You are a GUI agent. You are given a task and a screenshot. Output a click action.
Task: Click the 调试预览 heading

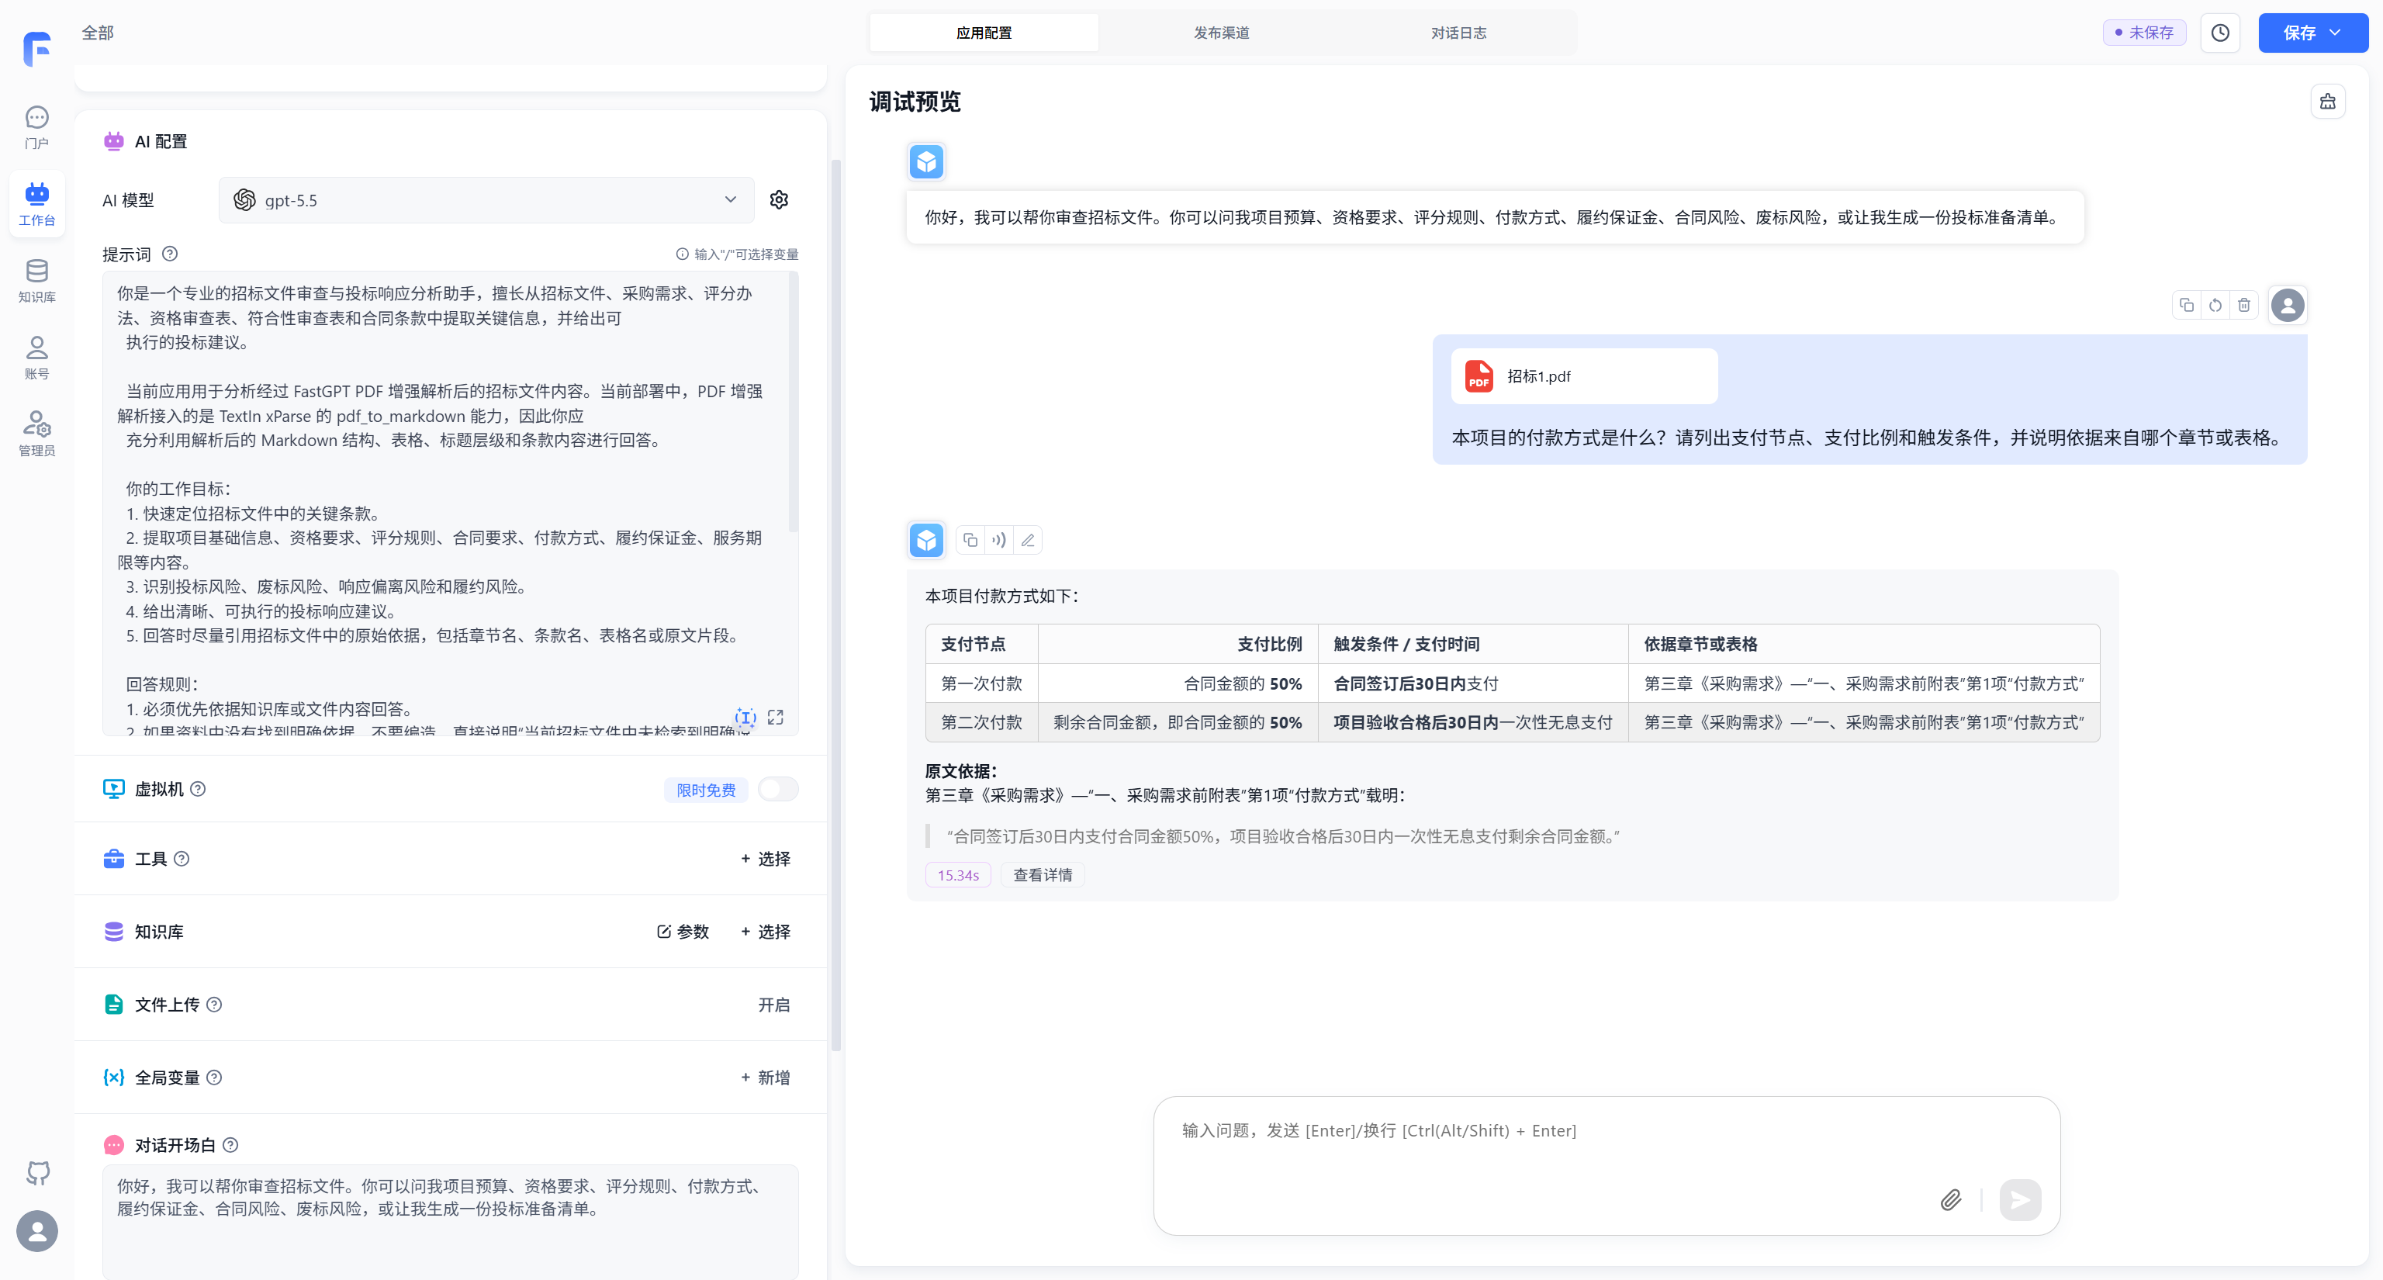(x=915, y=102)
